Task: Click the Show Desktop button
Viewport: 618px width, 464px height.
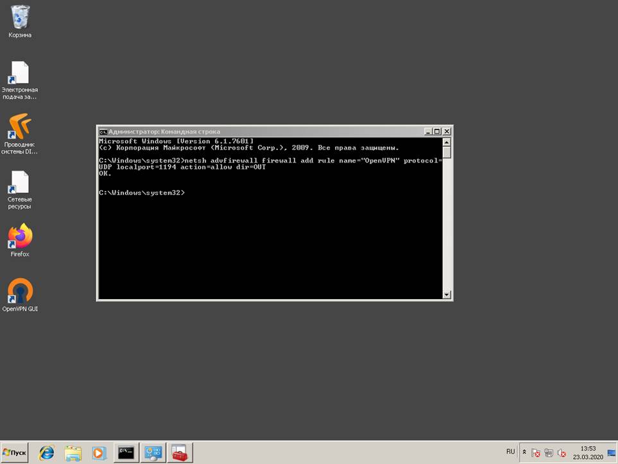Action: pyautogui.click(x=612, y=452)
